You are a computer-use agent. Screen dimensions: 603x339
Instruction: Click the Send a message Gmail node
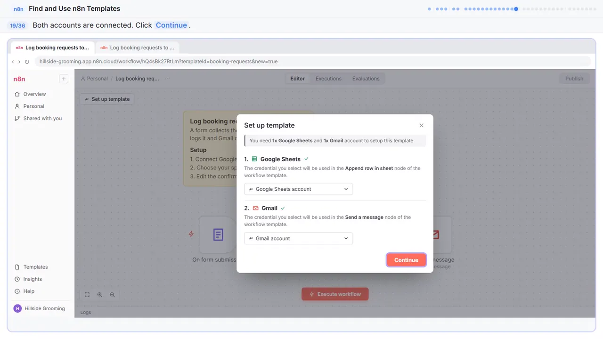(x=442, y=234)
